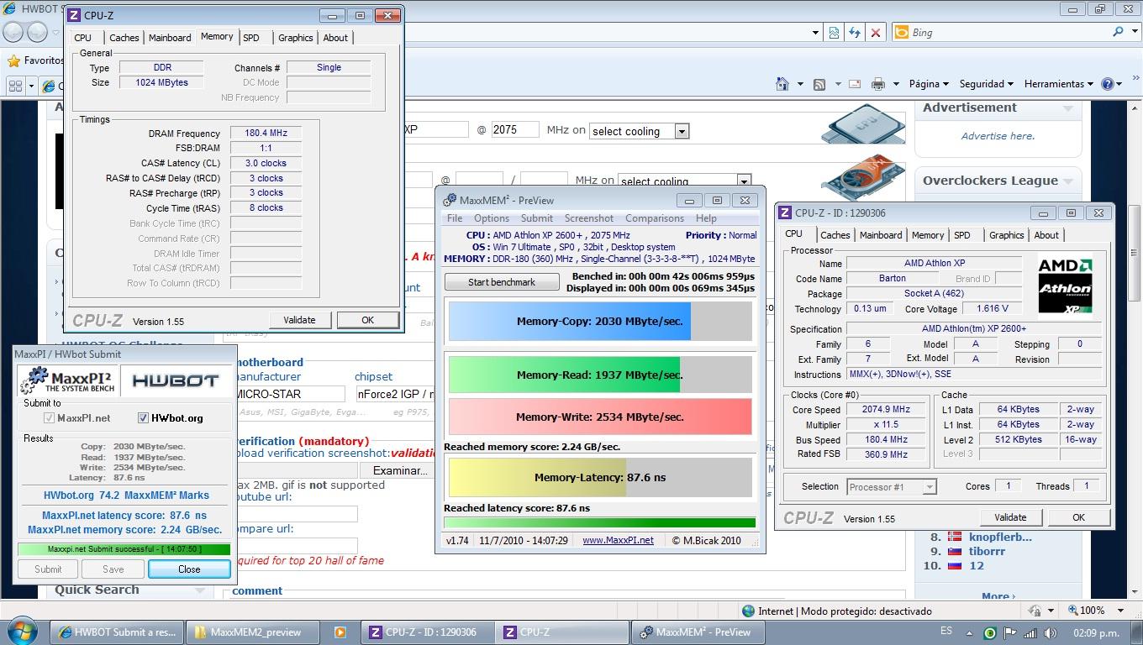This screenshot has width=1143, height=645.
Task: Open the Página dropdown menu
Action: coord(928,83)
